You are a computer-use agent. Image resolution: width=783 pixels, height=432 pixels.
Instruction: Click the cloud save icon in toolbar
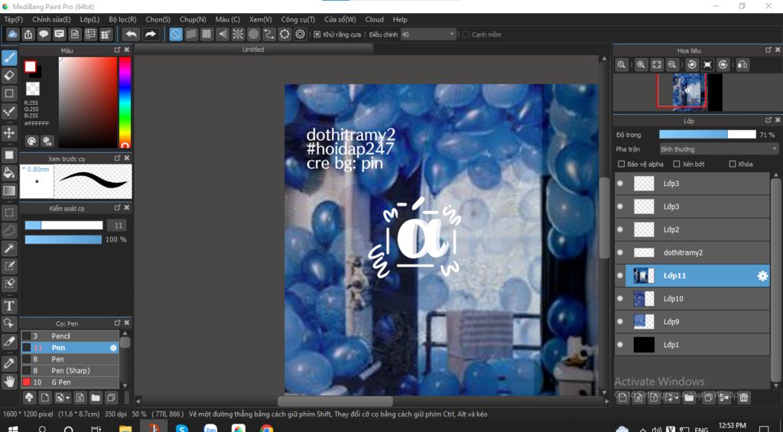click(x=13, y=34)
